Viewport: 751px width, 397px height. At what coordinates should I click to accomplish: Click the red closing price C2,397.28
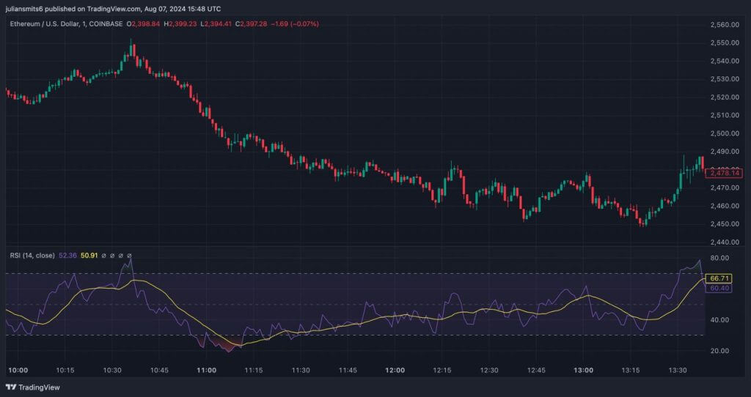coord(257,23)
